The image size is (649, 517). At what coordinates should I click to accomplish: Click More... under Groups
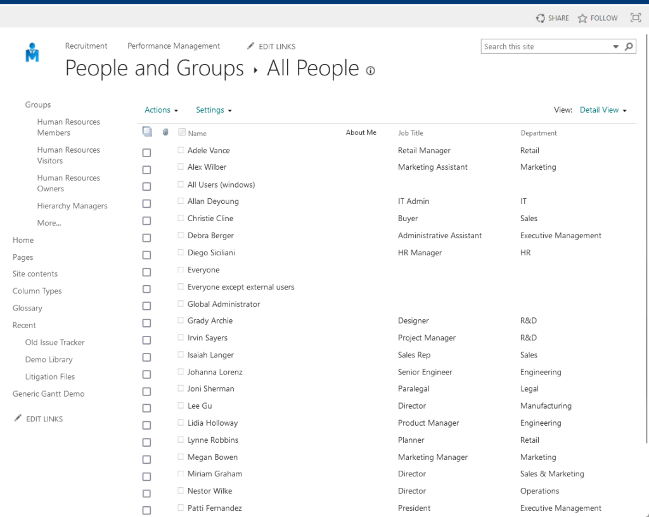click(x=49, y=223)
